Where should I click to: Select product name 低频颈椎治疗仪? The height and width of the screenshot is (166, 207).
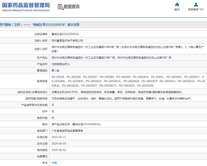point(61,64)
